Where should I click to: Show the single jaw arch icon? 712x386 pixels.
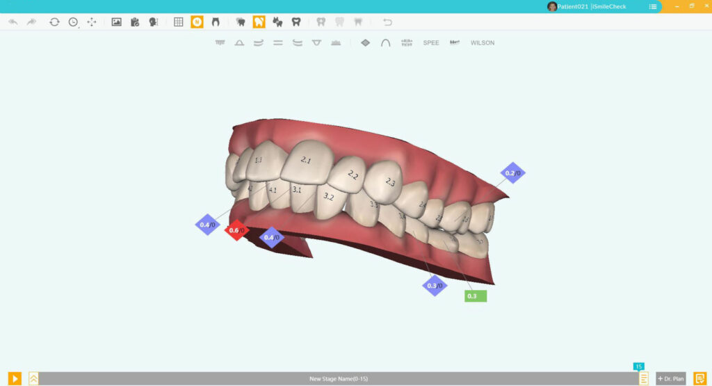216,22
